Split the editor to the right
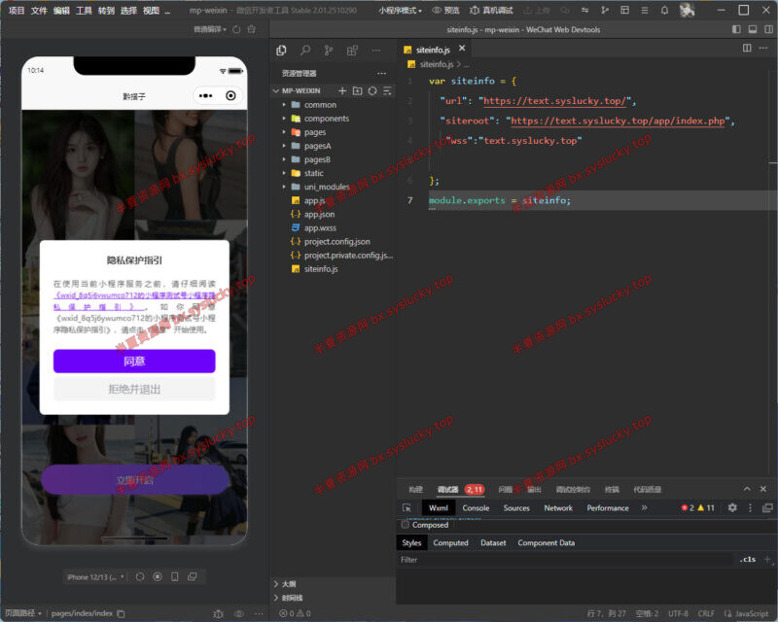778x622 pixels. coord(747,49)
